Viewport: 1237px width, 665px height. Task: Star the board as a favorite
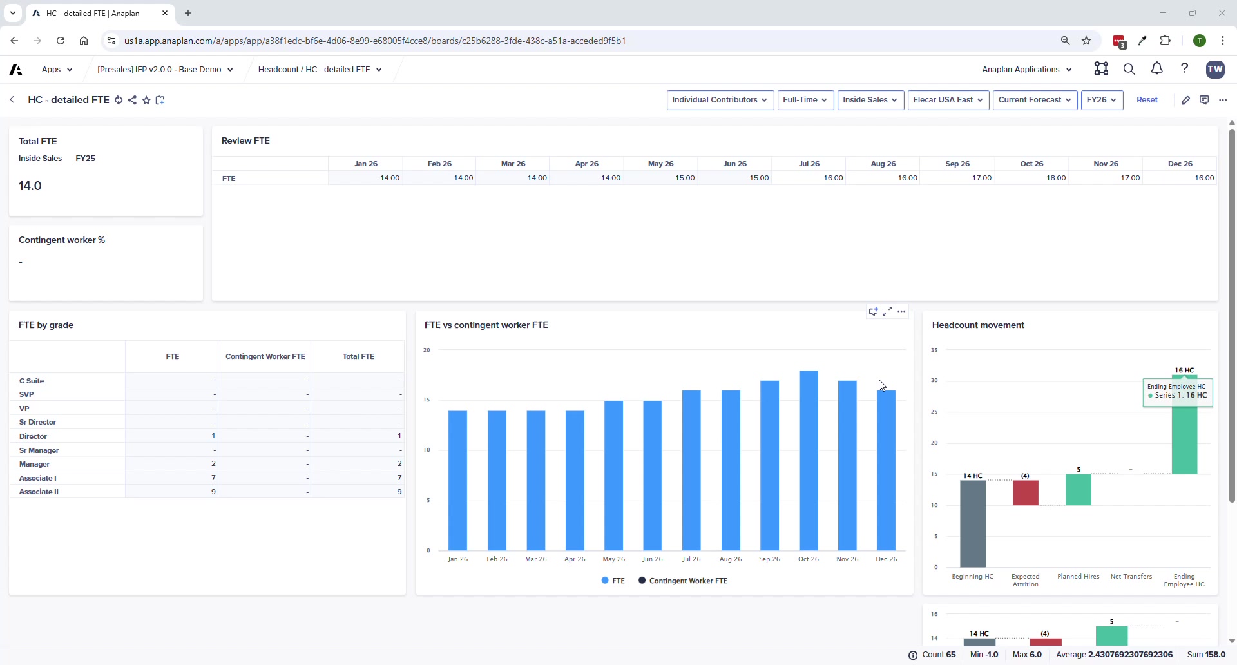(146, 100)
